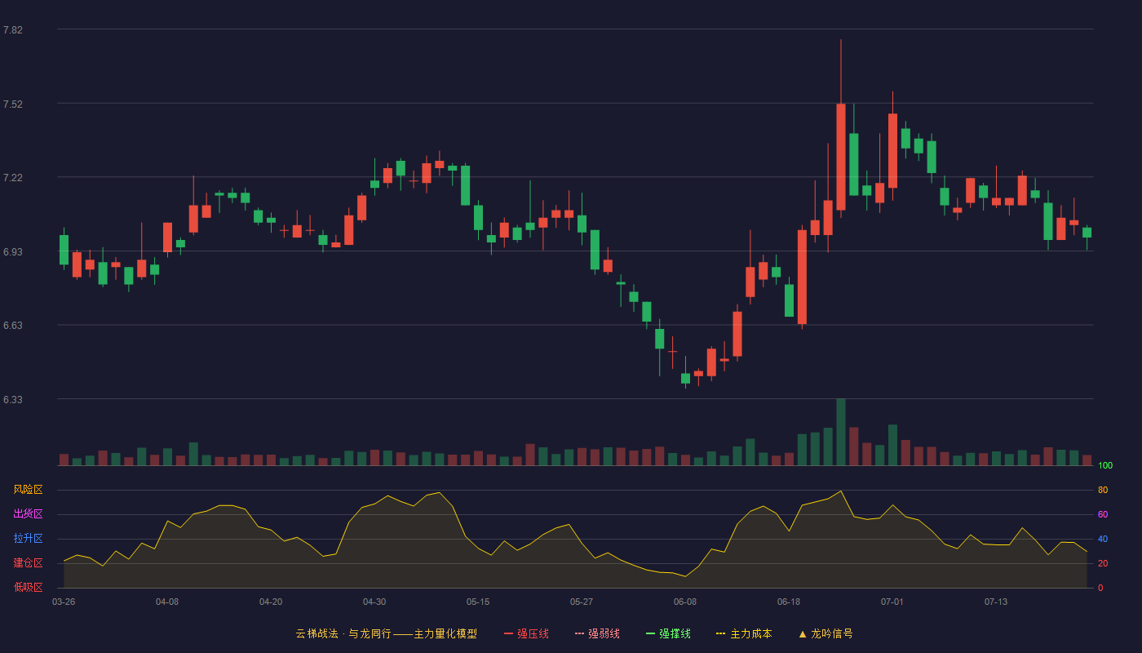1142x653 pixels.
Task: Toggle the 强压线 legend item
Action: [526, 633]
